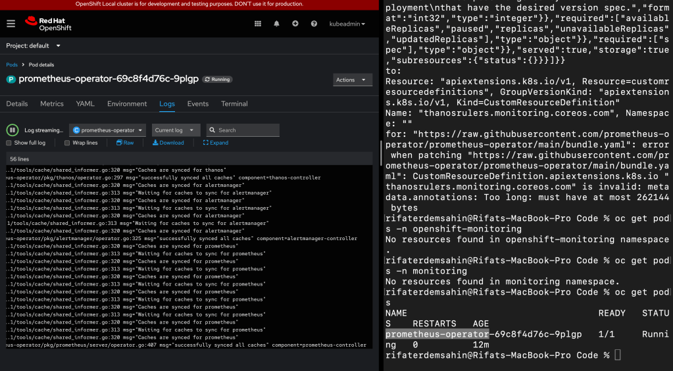Switch to the Events tab
The image size is (673, 371).
click(x=198, y=103)
